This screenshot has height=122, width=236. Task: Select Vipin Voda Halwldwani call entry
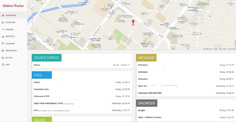click(82, 103)
